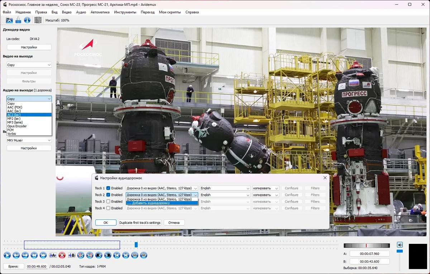Step forward one frame with right arrow button

click(x=25, y=255)
